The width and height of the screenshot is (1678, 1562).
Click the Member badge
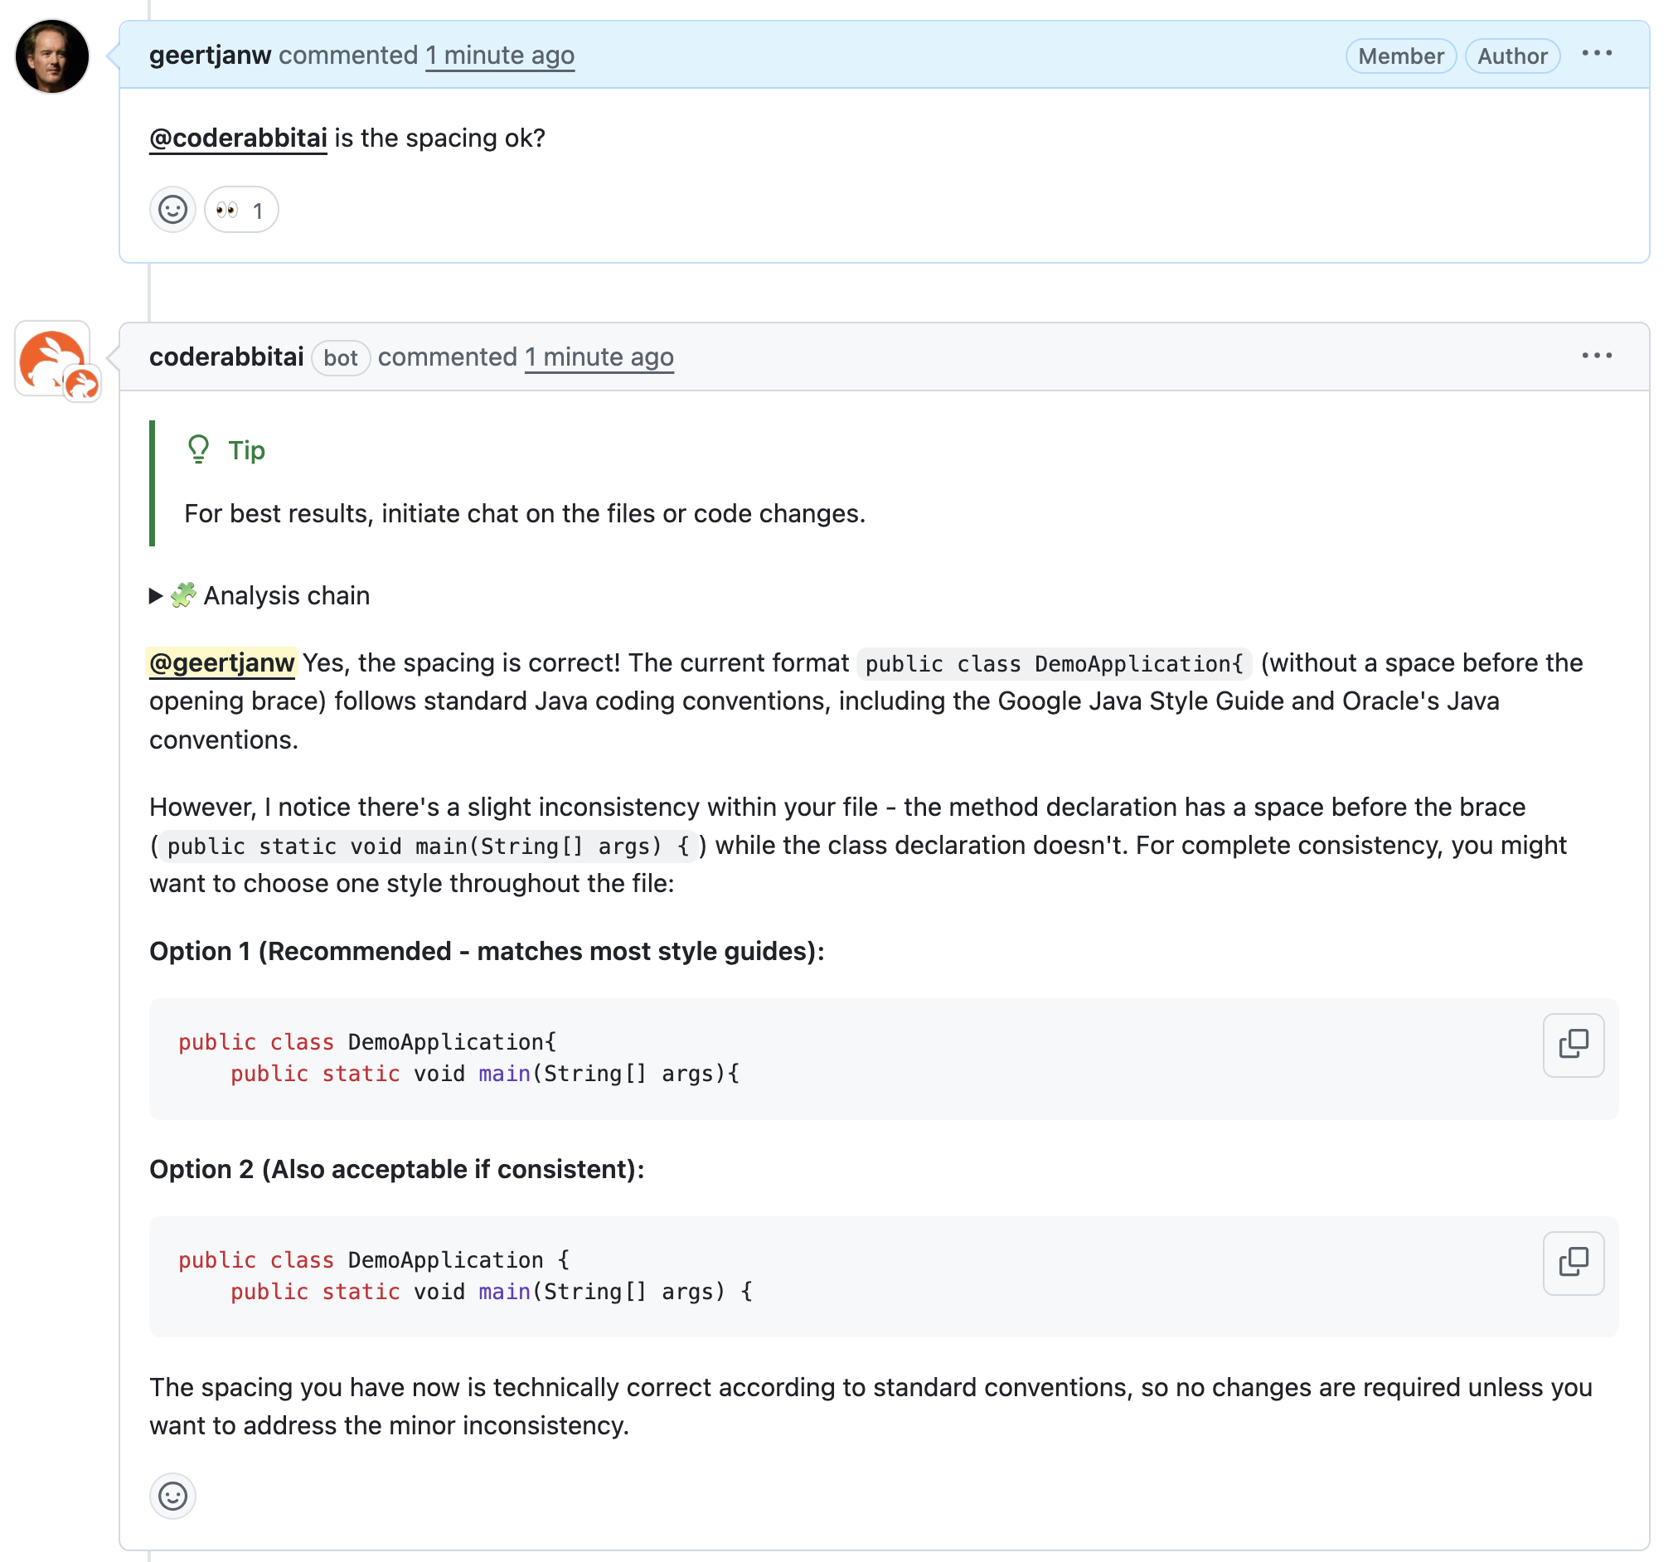(1400, 56)
